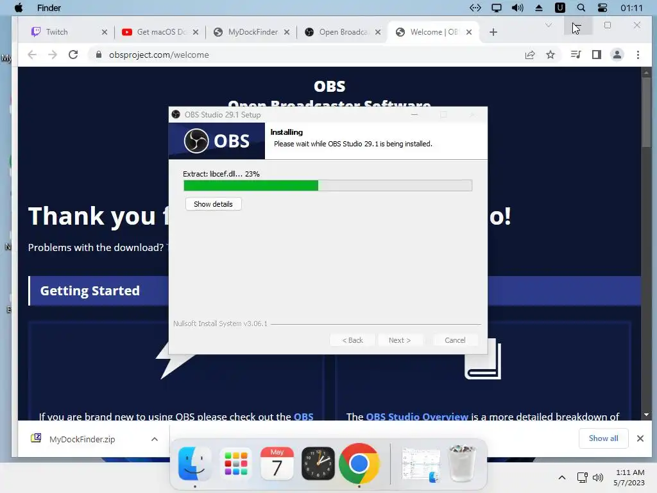The image size is (657, 493).
Task: Open Chrome tab search chevron
Action: [x=549, y=25]
